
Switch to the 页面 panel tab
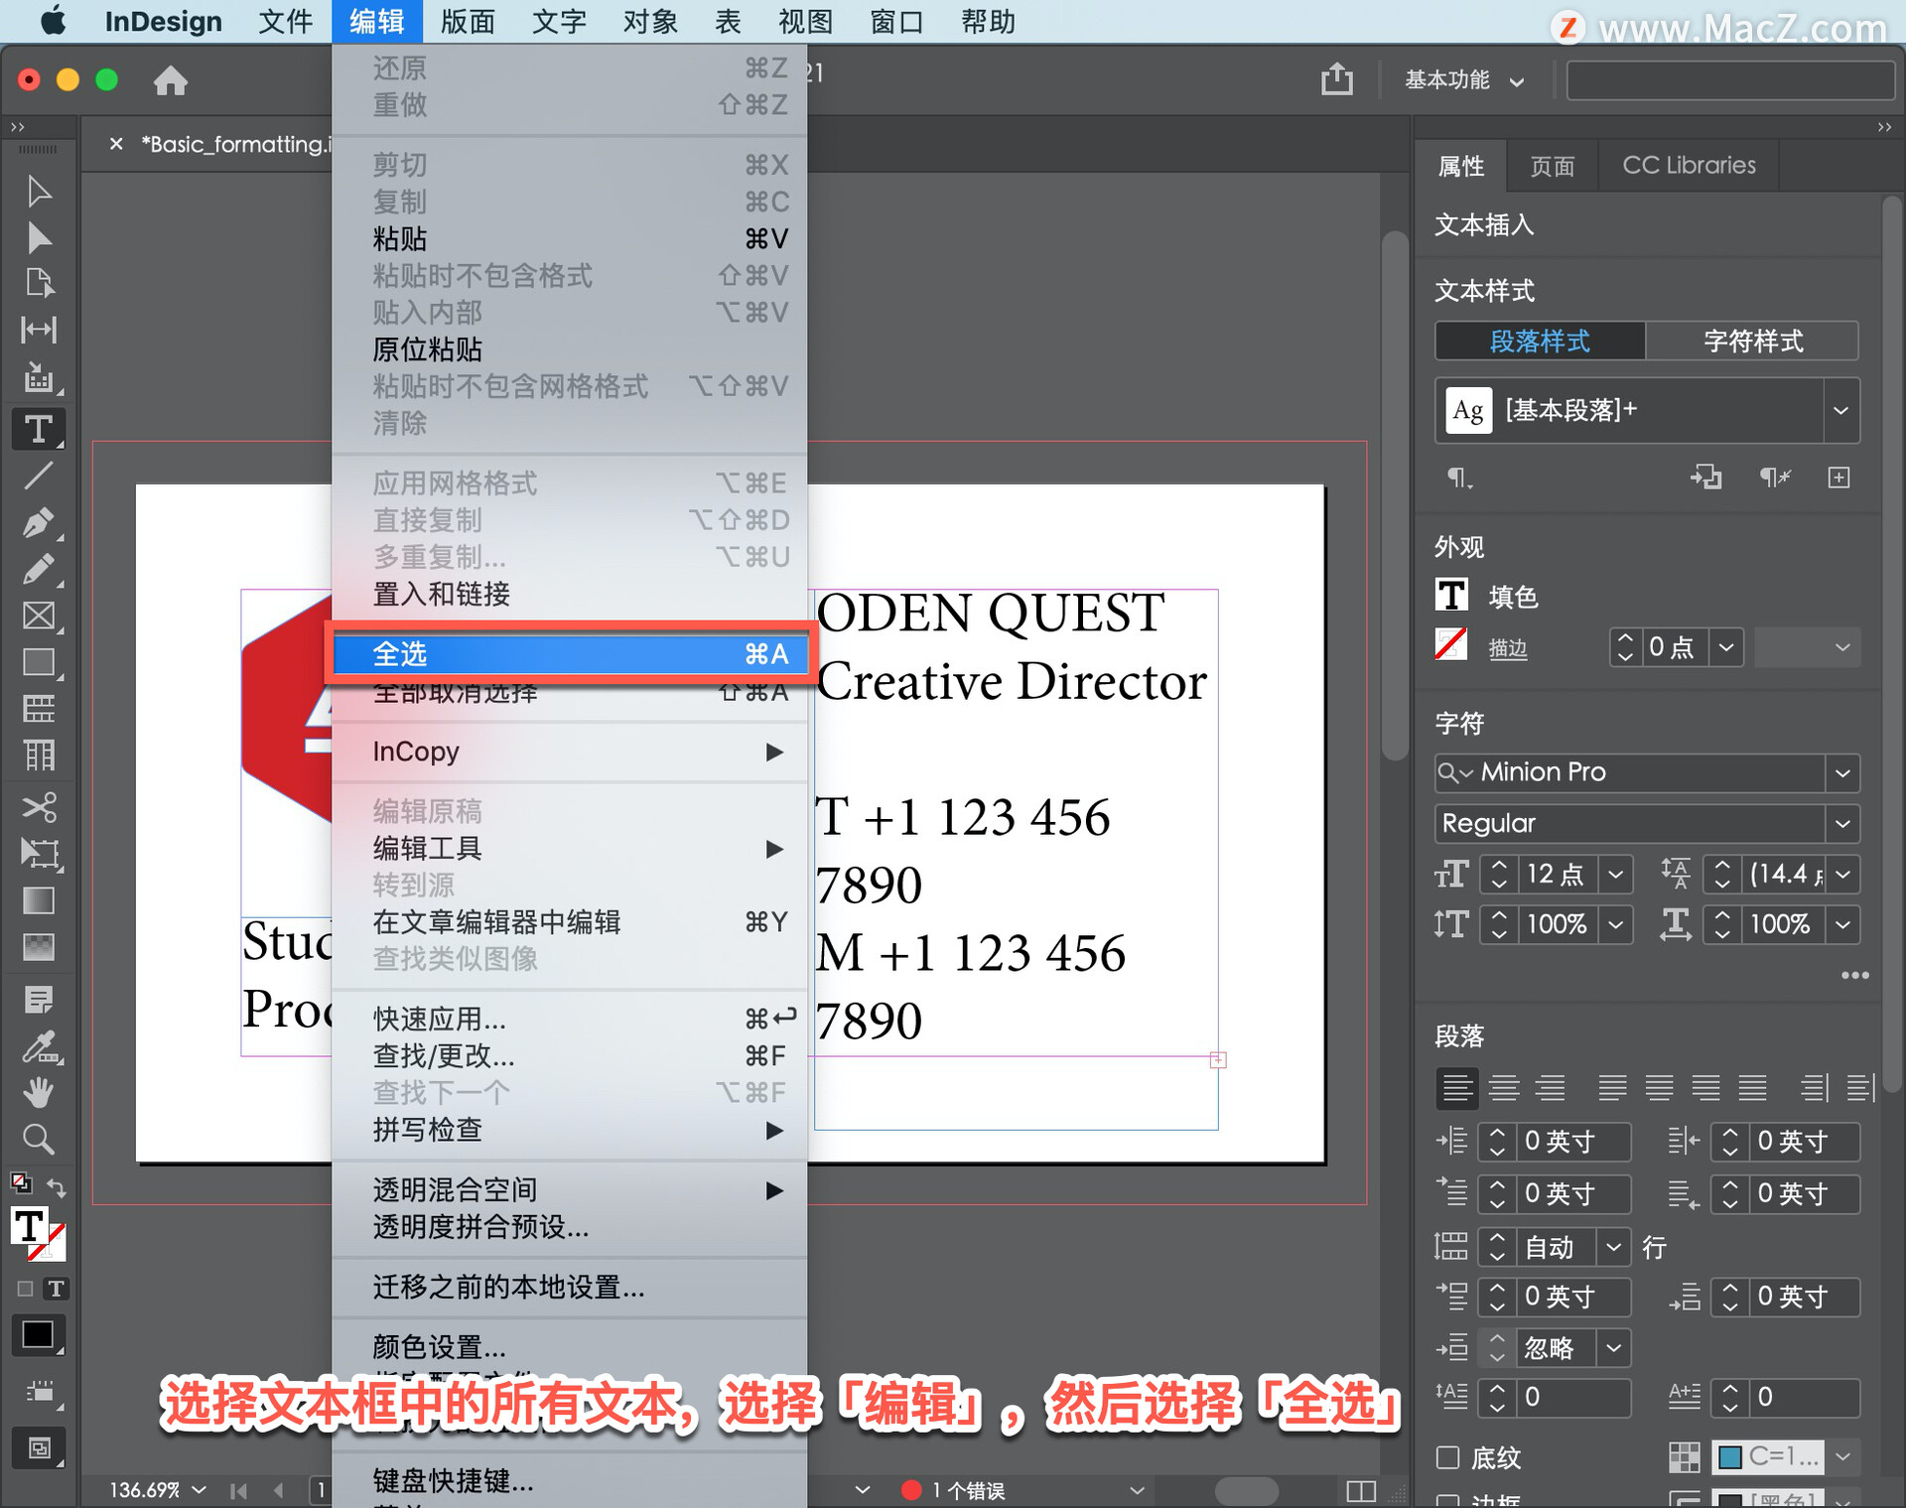click(x=1552, y=166)
